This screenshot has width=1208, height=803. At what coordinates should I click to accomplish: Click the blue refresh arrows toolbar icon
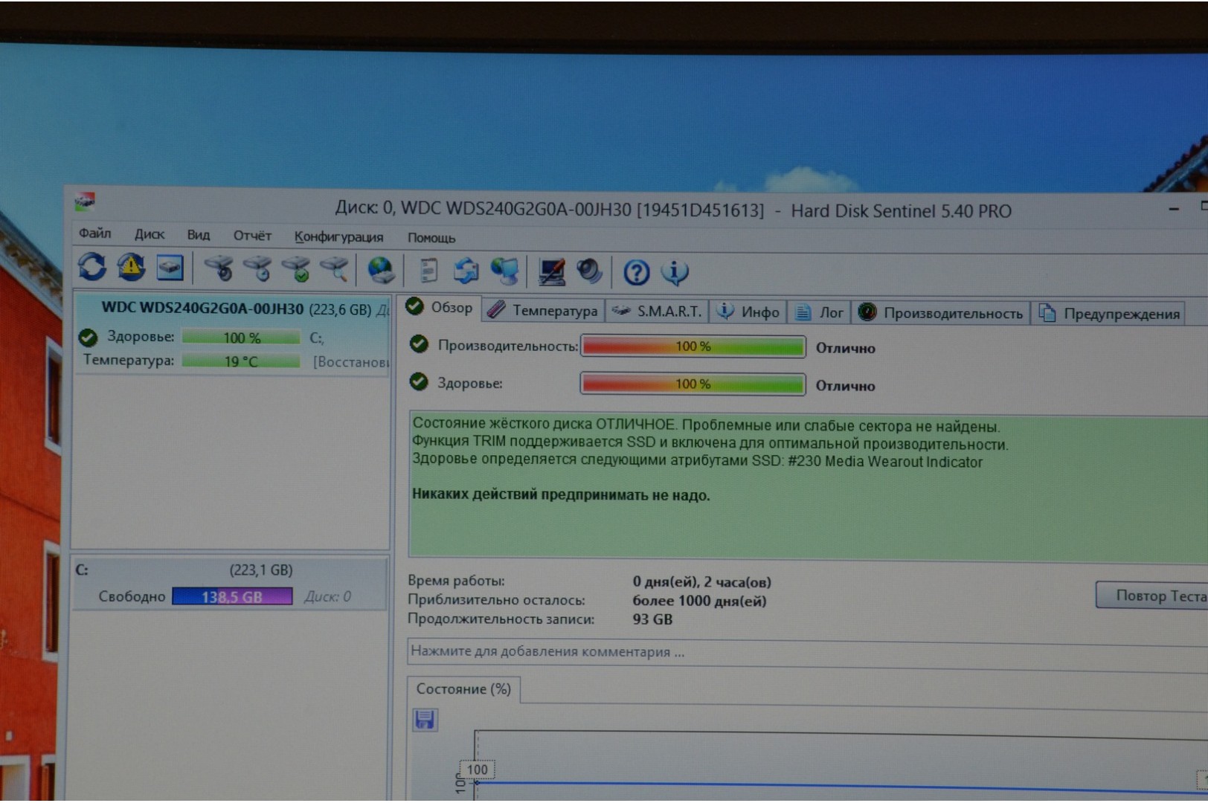click(92, 266)
